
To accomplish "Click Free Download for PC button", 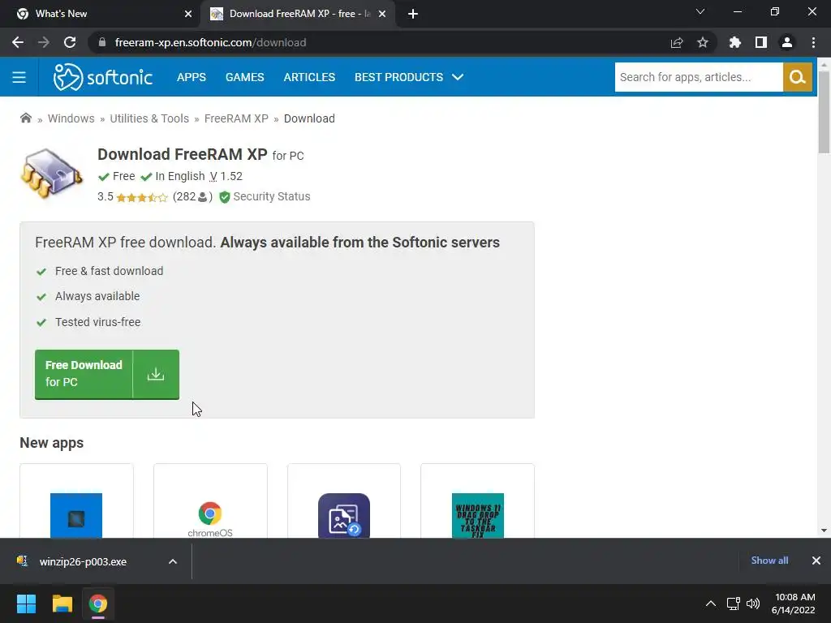I will point(107,374).
